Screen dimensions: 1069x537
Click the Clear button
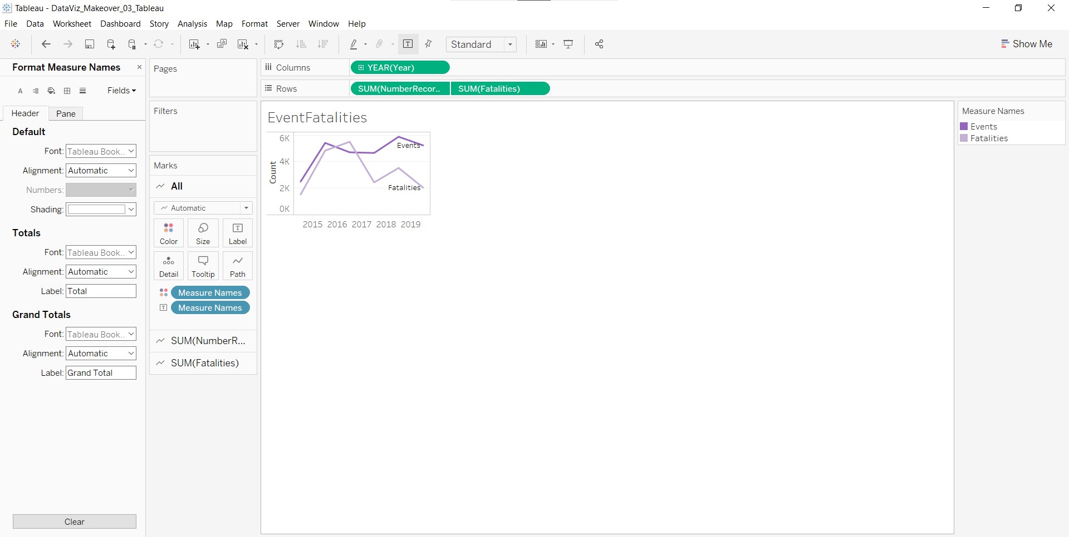75,521
